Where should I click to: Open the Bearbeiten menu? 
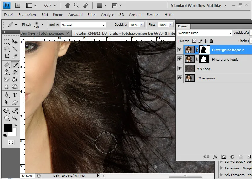click(x=27, y=15)
